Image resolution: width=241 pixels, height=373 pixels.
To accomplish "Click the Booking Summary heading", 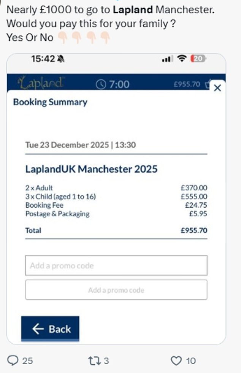I will point(50,102).
